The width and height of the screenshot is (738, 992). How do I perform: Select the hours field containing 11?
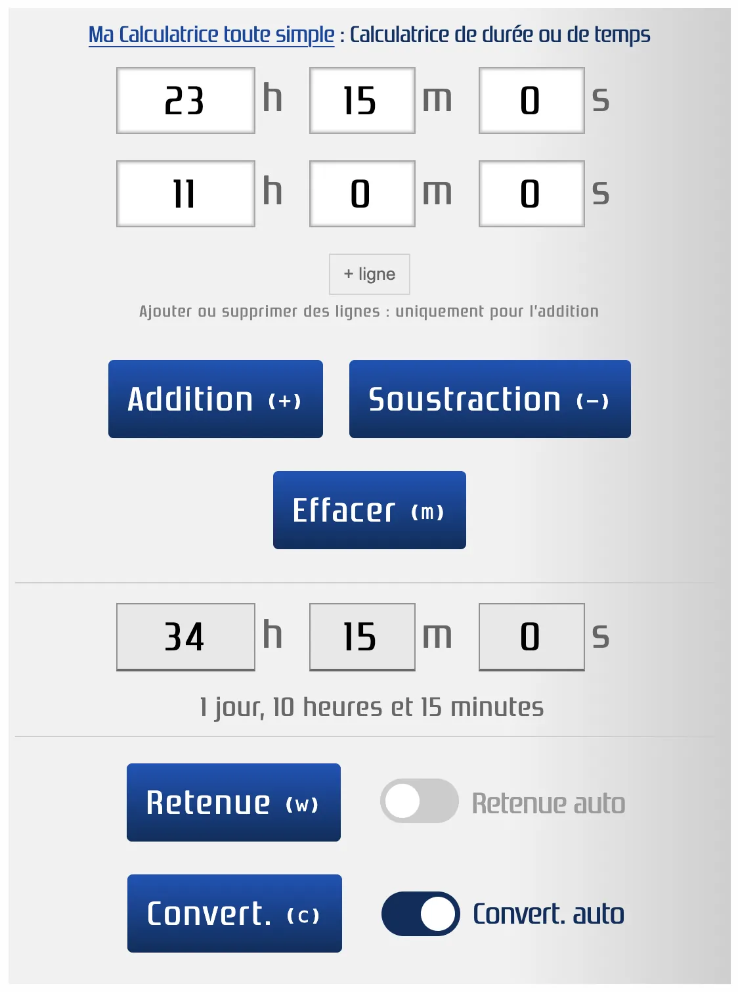186,194
